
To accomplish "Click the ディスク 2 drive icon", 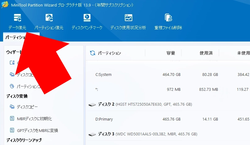I will 92,105.
